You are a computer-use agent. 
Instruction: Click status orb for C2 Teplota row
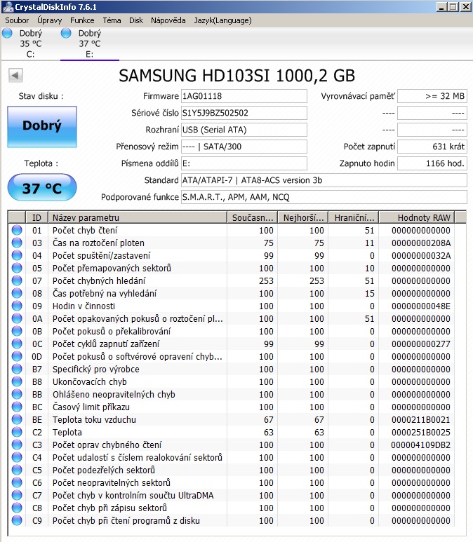coord(17,432)
